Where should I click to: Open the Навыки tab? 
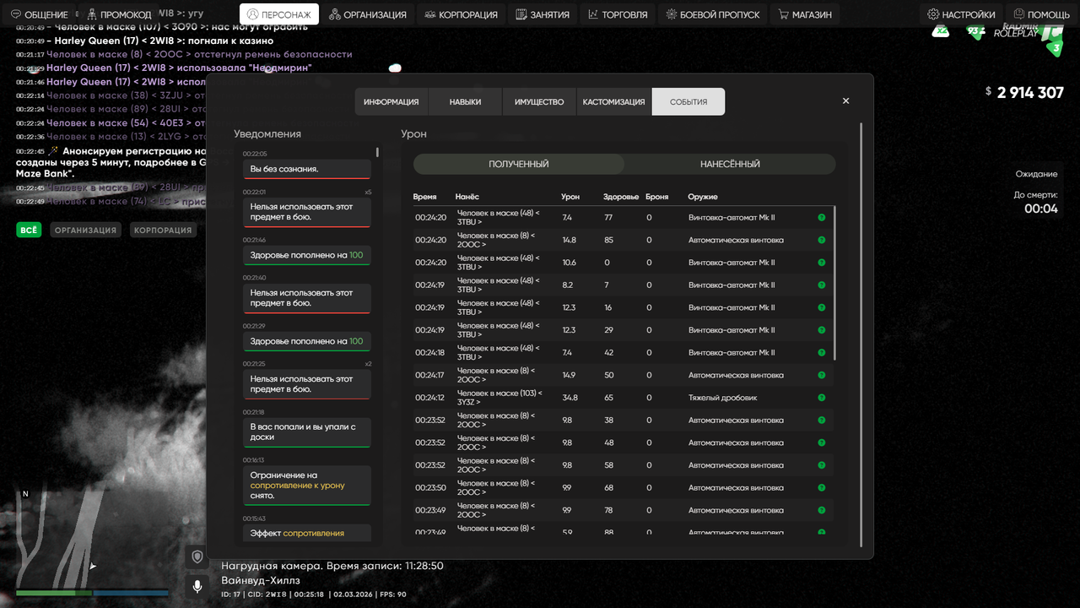click(x=465, y=101)
